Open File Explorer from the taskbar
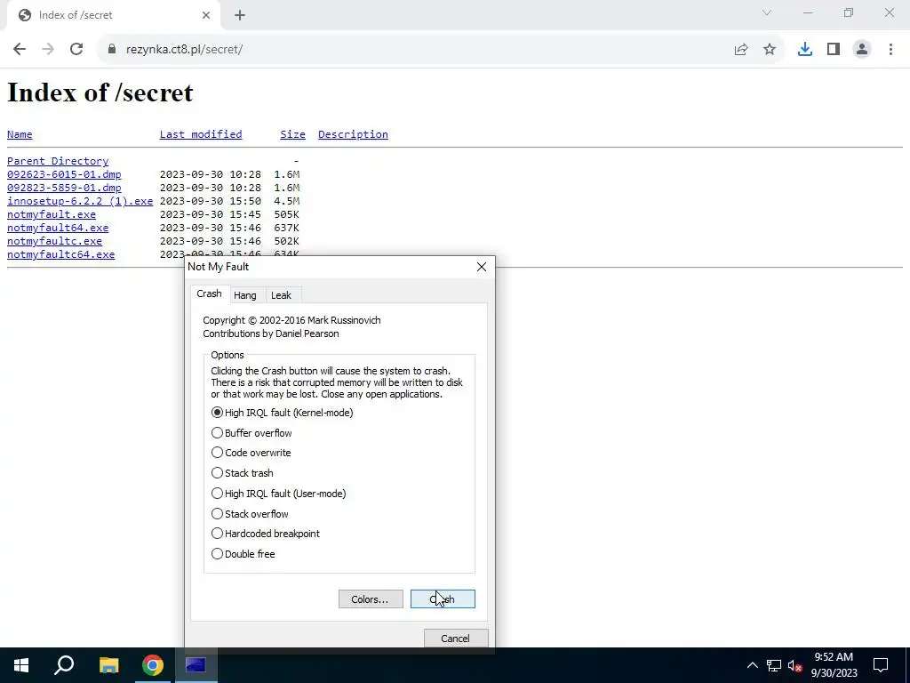This screenshot has height=683, width=910. [108, 665]
